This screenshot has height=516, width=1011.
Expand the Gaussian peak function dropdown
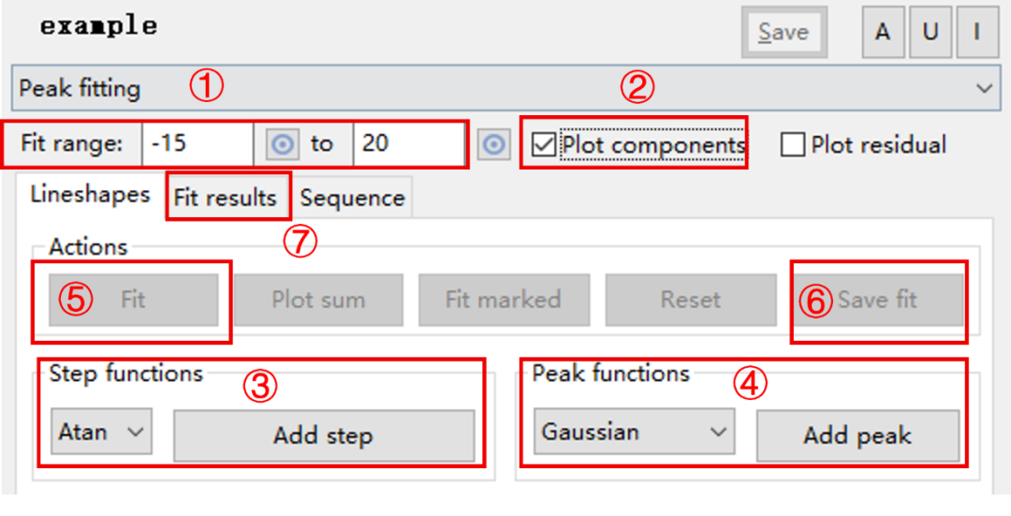click(635, 432)
